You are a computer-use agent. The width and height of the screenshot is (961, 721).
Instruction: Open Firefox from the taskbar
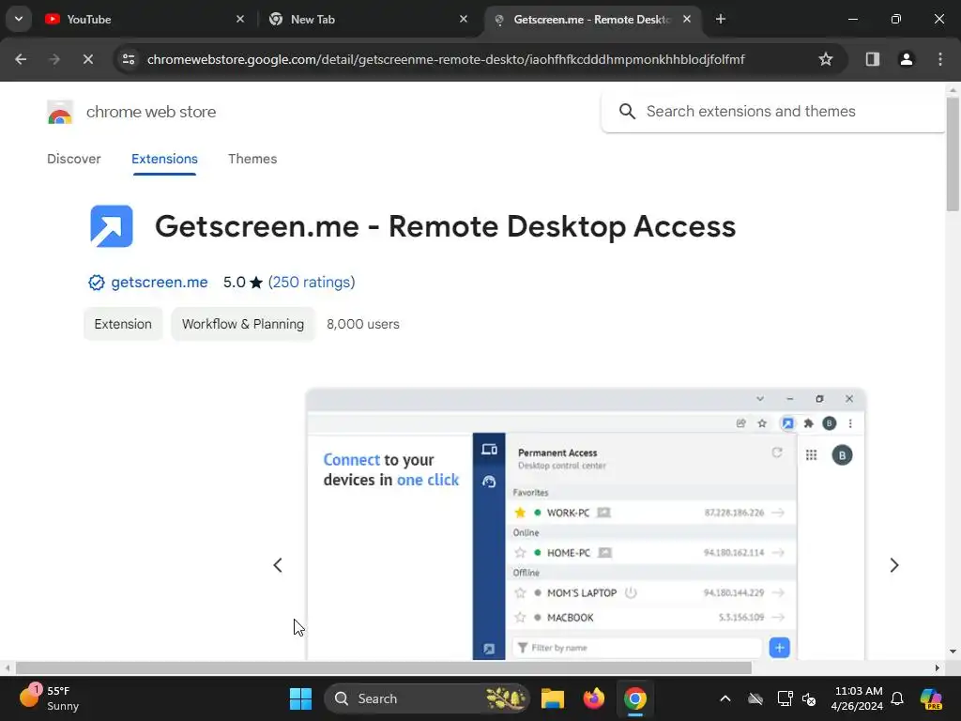(x=594, y=698)
